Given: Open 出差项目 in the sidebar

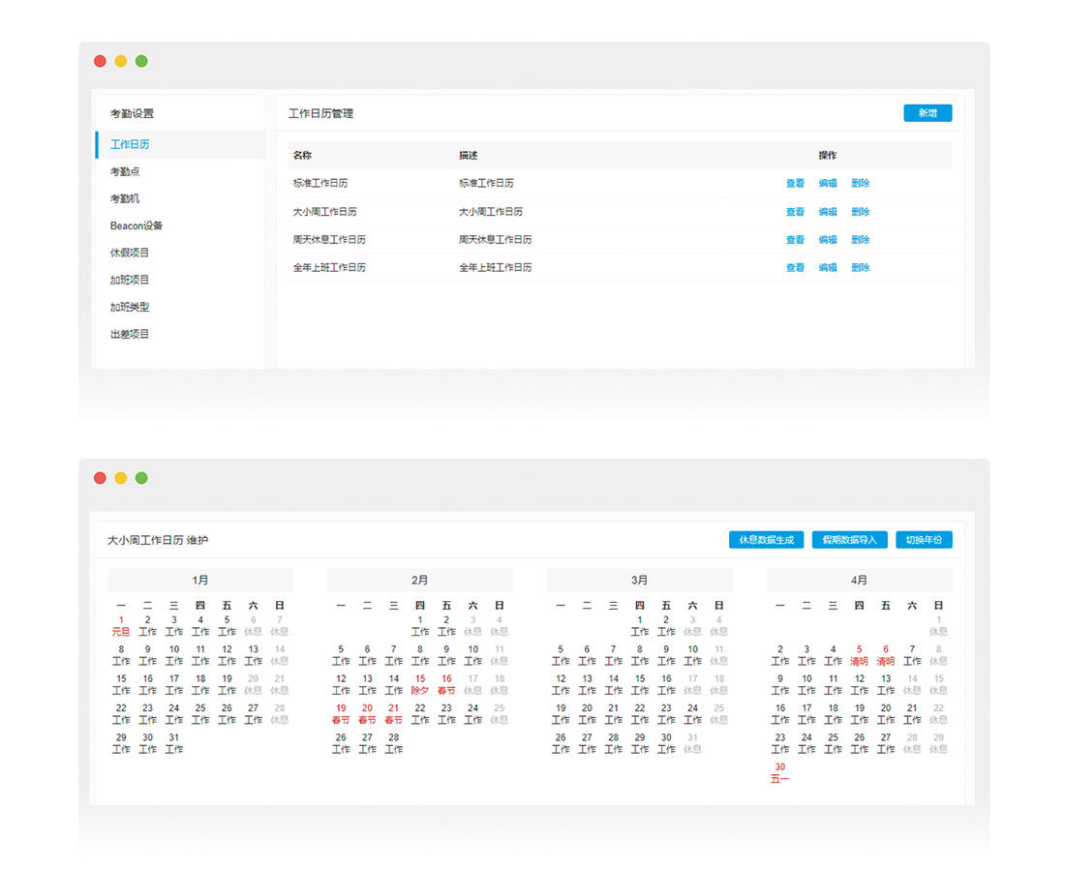Looking at the screenshot, I should [130, 334].
